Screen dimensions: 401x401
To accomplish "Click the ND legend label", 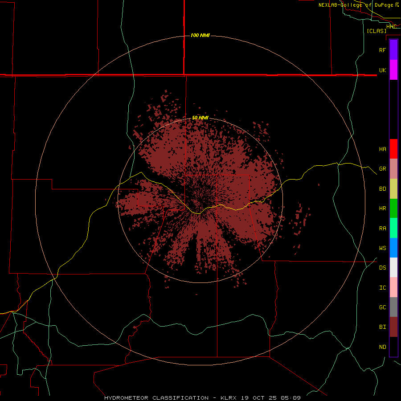I will click(x=382, y=347).
